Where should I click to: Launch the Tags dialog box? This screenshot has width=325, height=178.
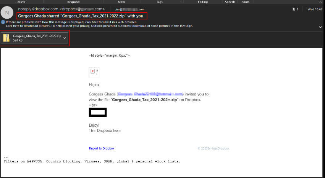(x=181, y=2)
